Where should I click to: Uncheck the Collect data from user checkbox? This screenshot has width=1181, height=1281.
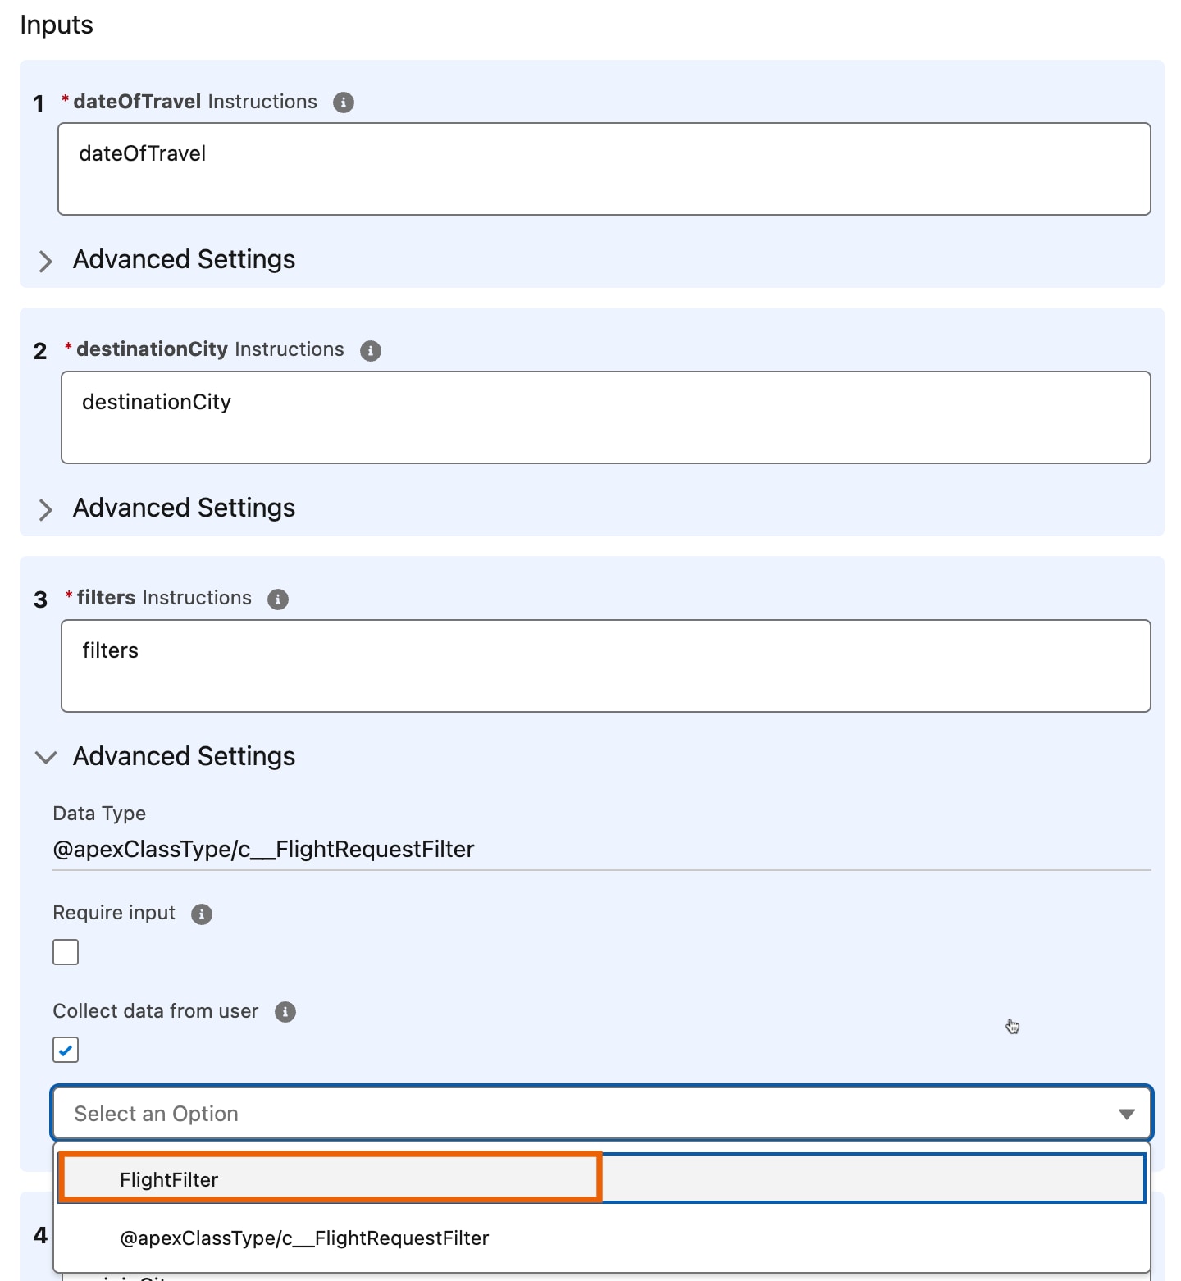coord(66,1050)
